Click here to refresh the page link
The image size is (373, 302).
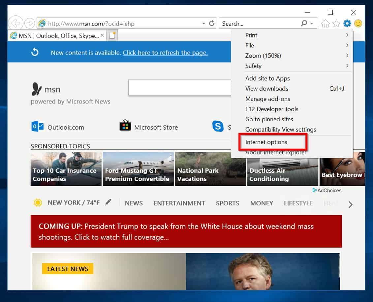165,53
